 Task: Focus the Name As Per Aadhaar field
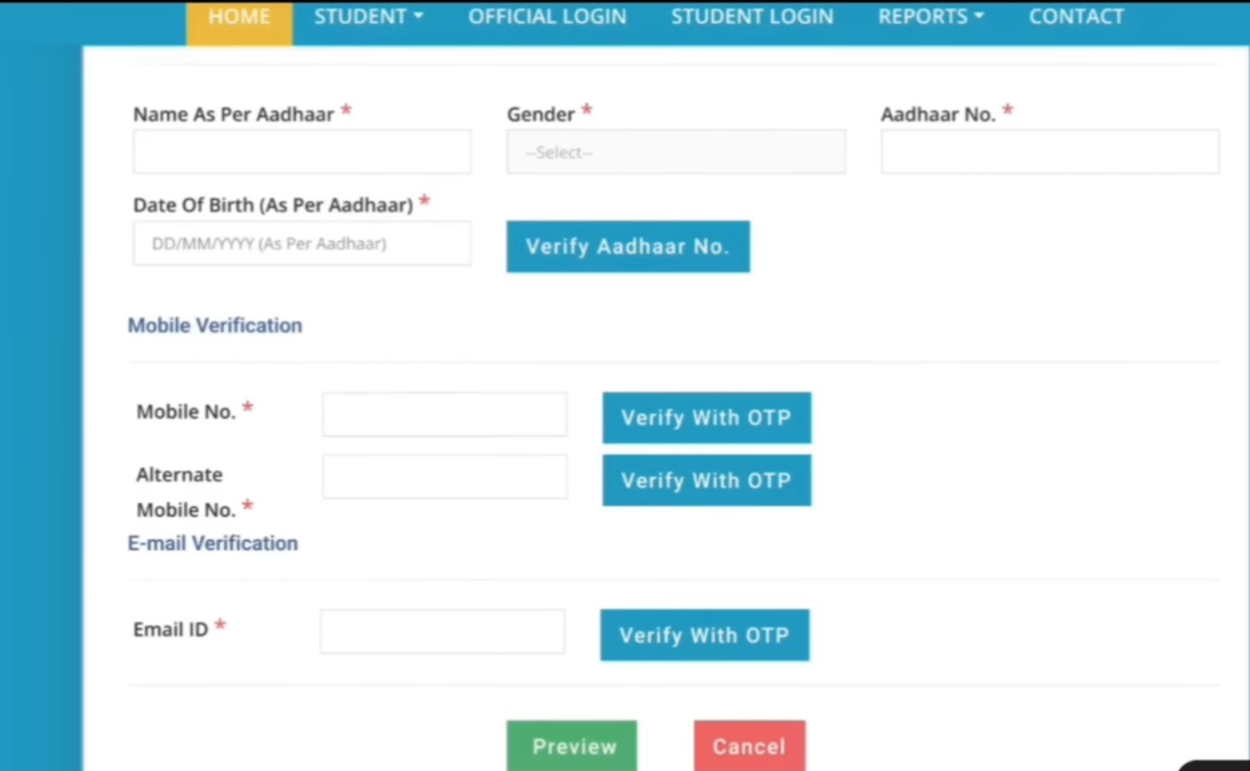coord(302,152)
